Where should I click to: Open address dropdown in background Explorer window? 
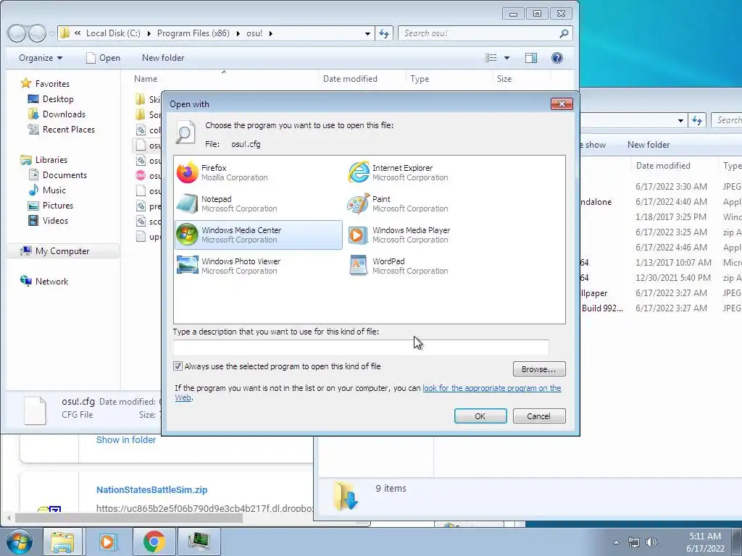(x=680, y=121)
